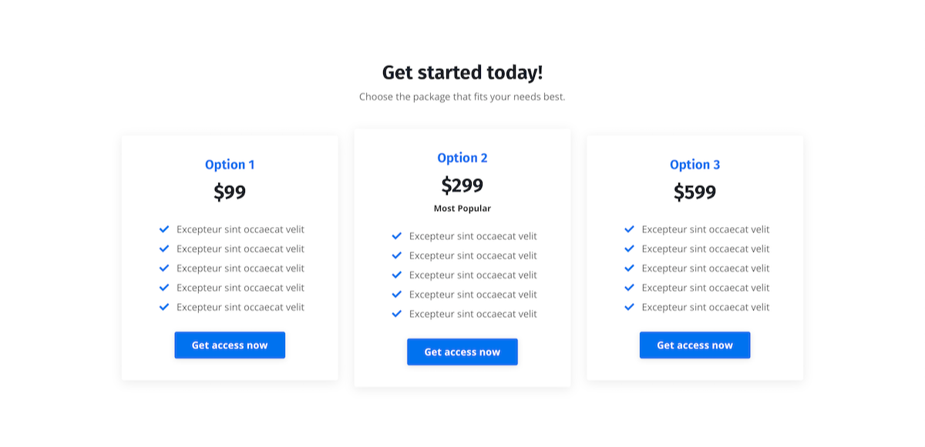Click the Get started today! headline

[462, 73]
